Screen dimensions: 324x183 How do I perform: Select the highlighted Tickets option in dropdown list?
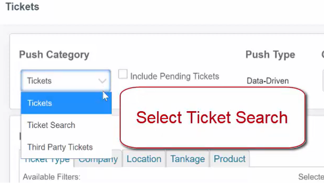[x=66, y=103]
